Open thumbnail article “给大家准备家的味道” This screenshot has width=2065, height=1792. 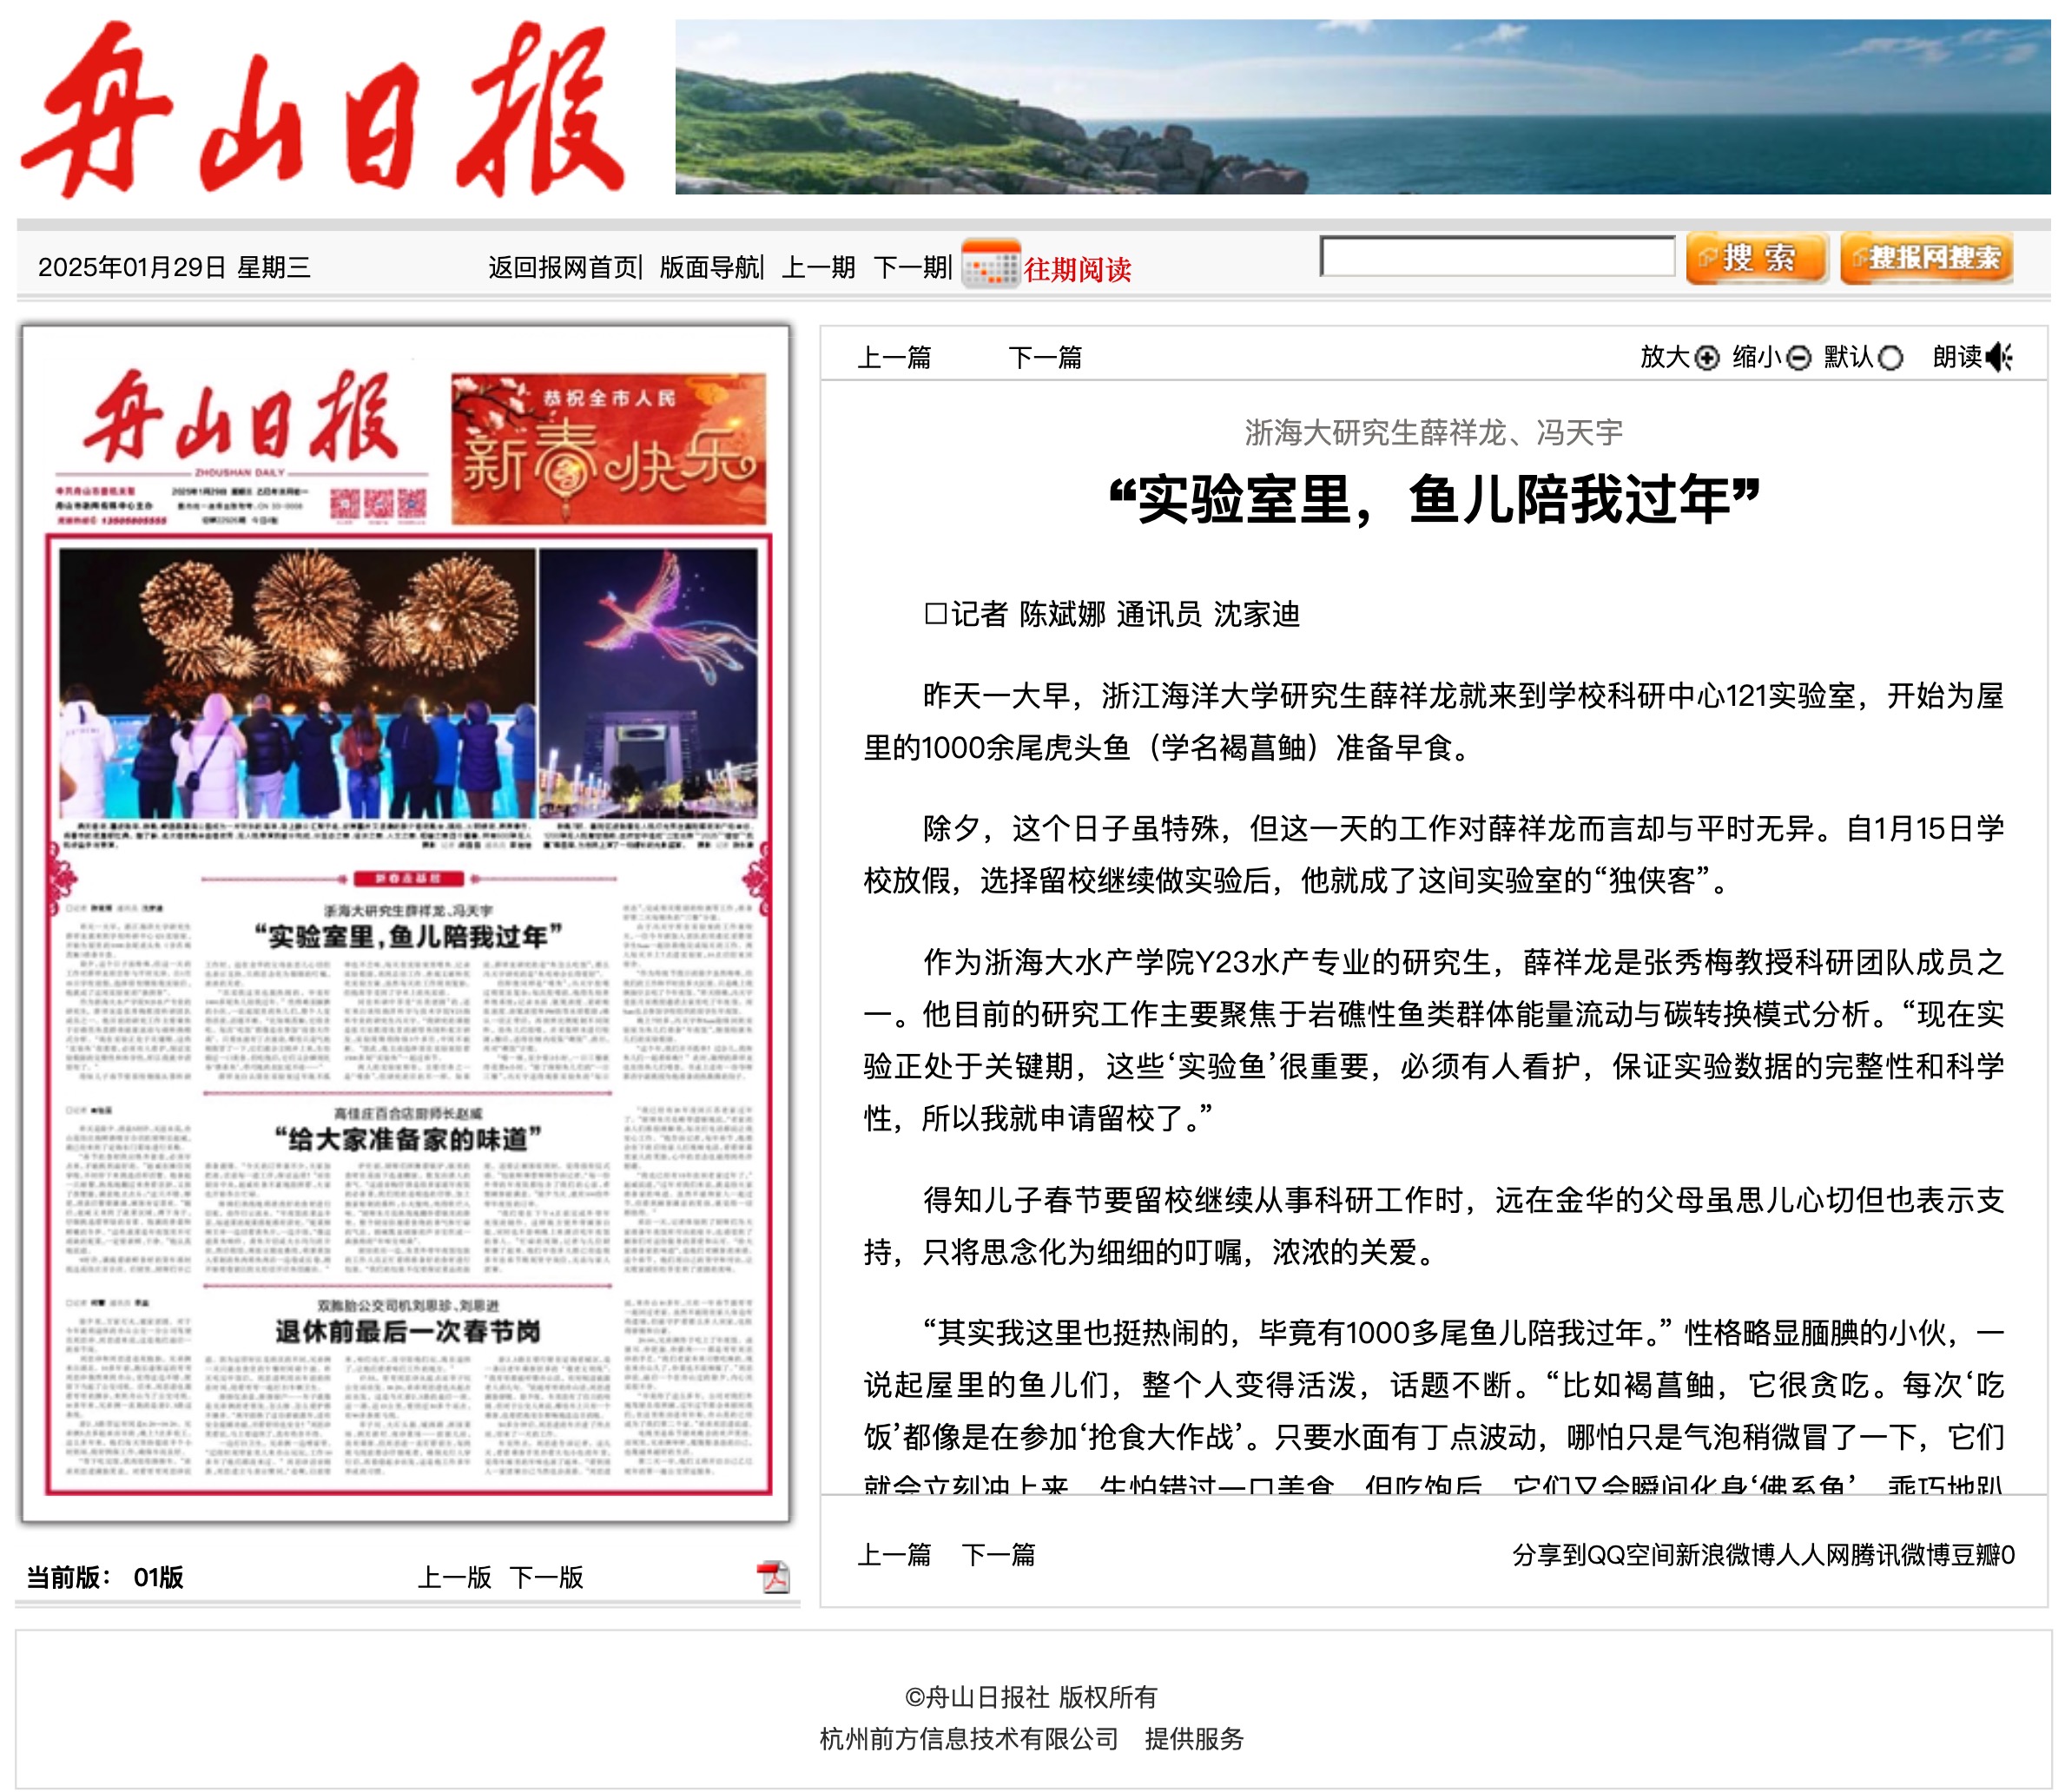[x=408, y=1139]
